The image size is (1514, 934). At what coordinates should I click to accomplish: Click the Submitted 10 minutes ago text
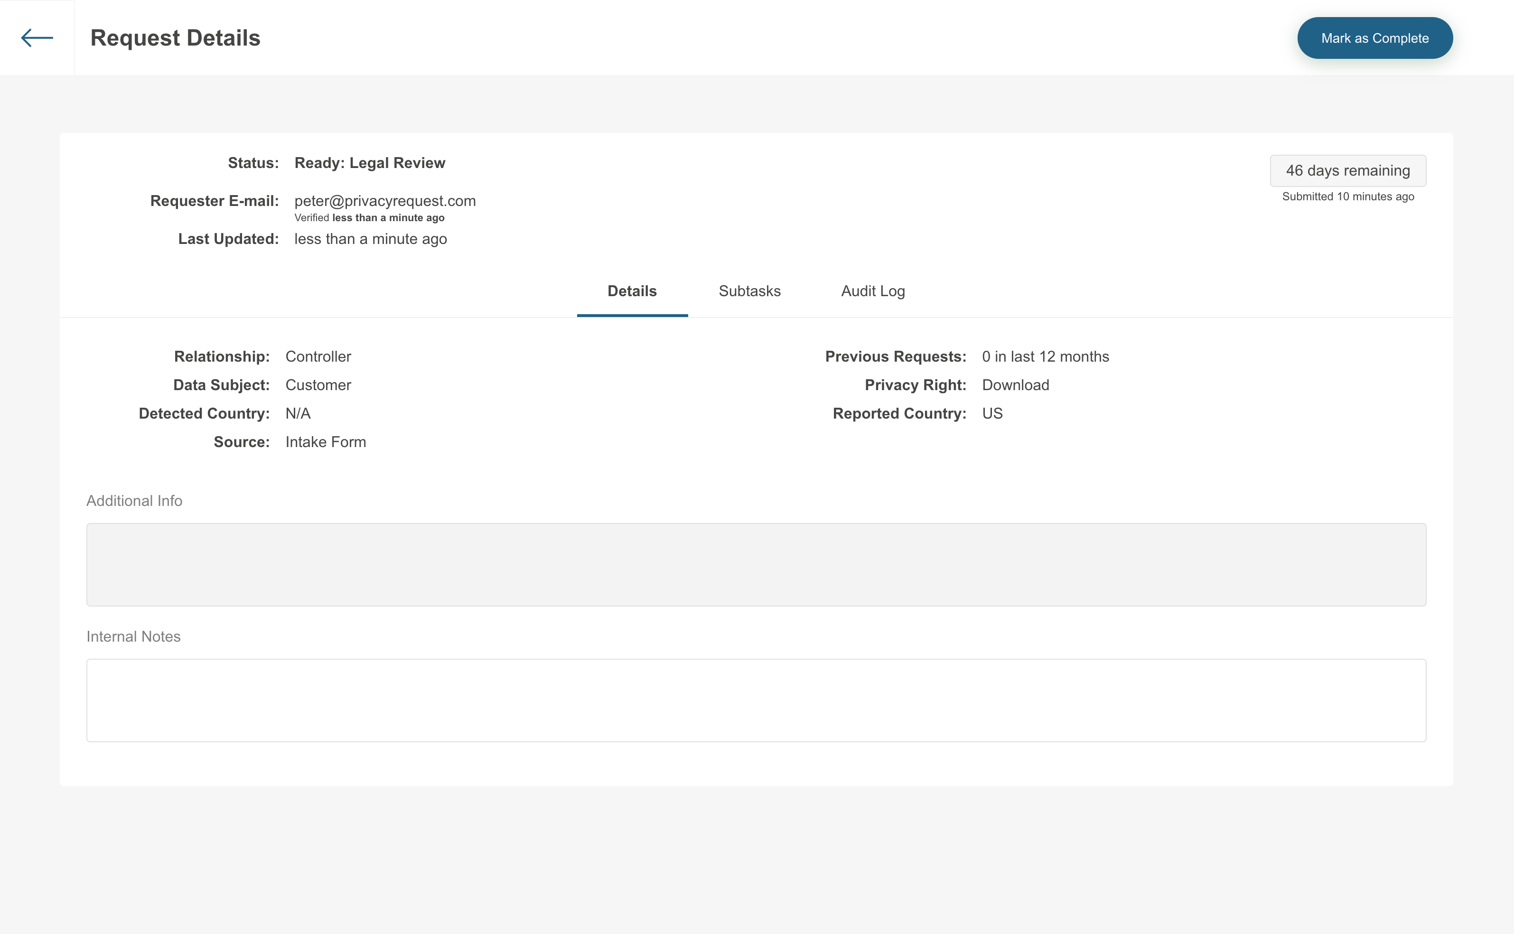click(x=1347, y=196)
